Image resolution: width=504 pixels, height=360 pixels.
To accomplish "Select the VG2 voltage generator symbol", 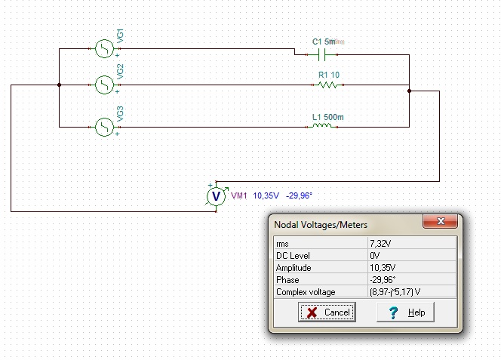I will 103,85.
